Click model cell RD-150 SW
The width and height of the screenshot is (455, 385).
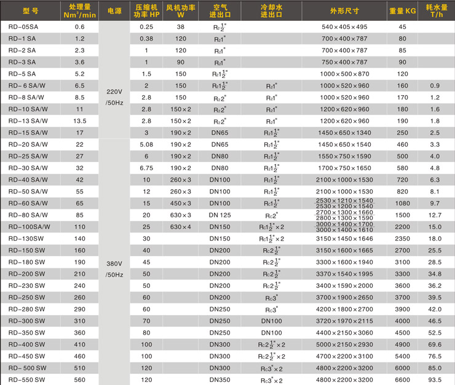(26, 251)
